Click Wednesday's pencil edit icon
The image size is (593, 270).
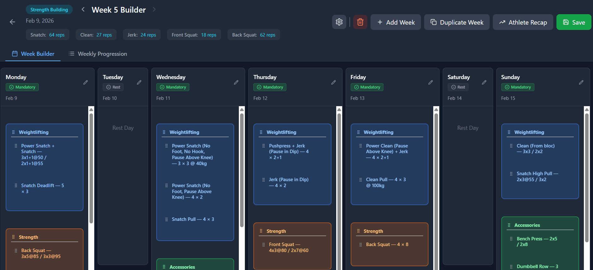236,82
